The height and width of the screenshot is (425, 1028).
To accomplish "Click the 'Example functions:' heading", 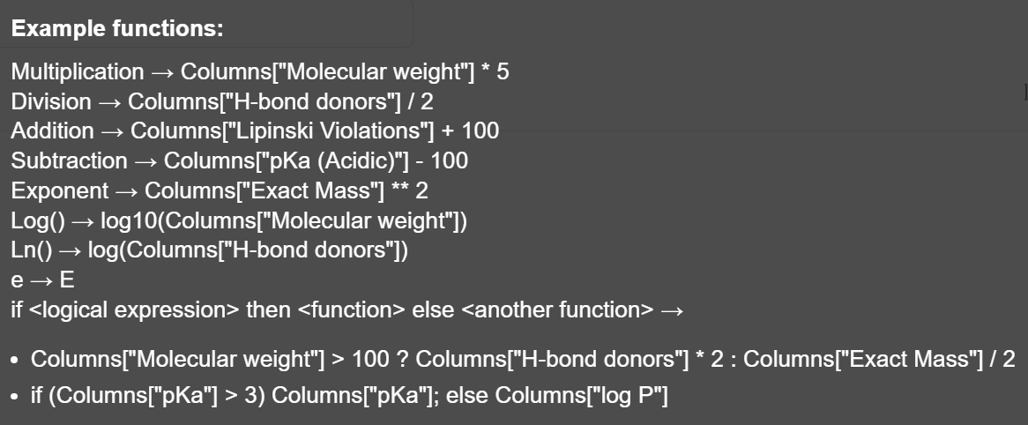I will 117,29.
